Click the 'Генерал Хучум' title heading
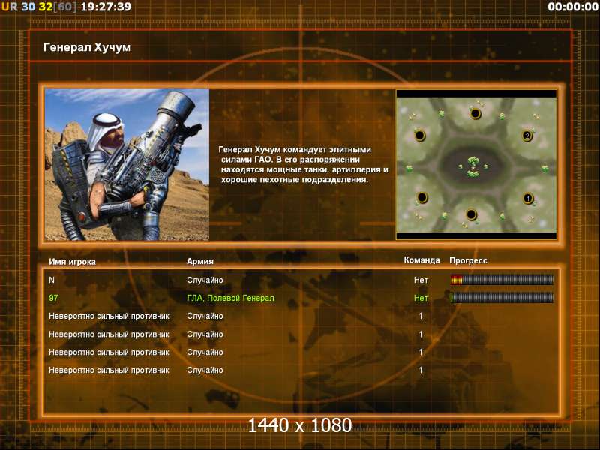 [x=87, y=47]
